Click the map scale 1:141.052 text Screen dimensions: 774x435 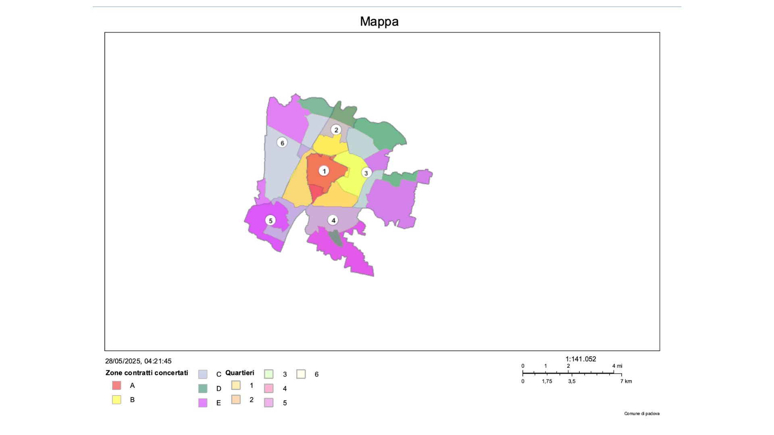[x=581, y=359]
